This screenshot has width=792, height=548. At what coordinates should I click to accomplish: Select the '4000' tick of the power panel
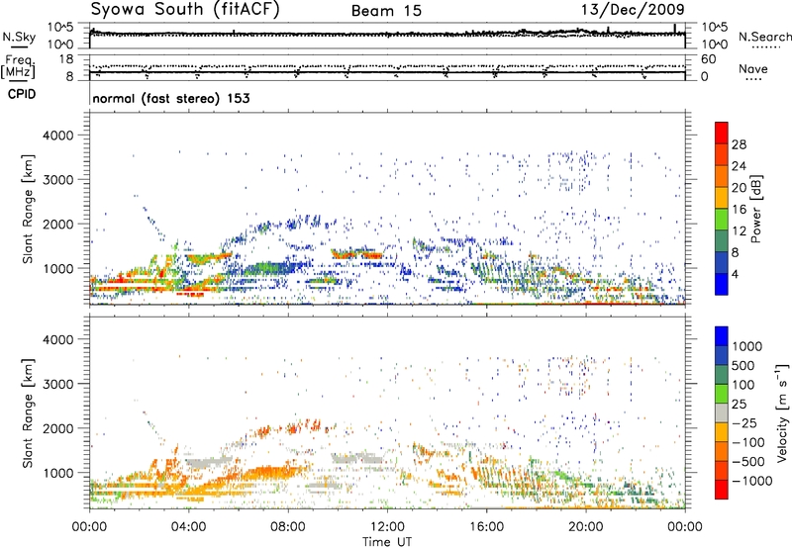point(57,136)
